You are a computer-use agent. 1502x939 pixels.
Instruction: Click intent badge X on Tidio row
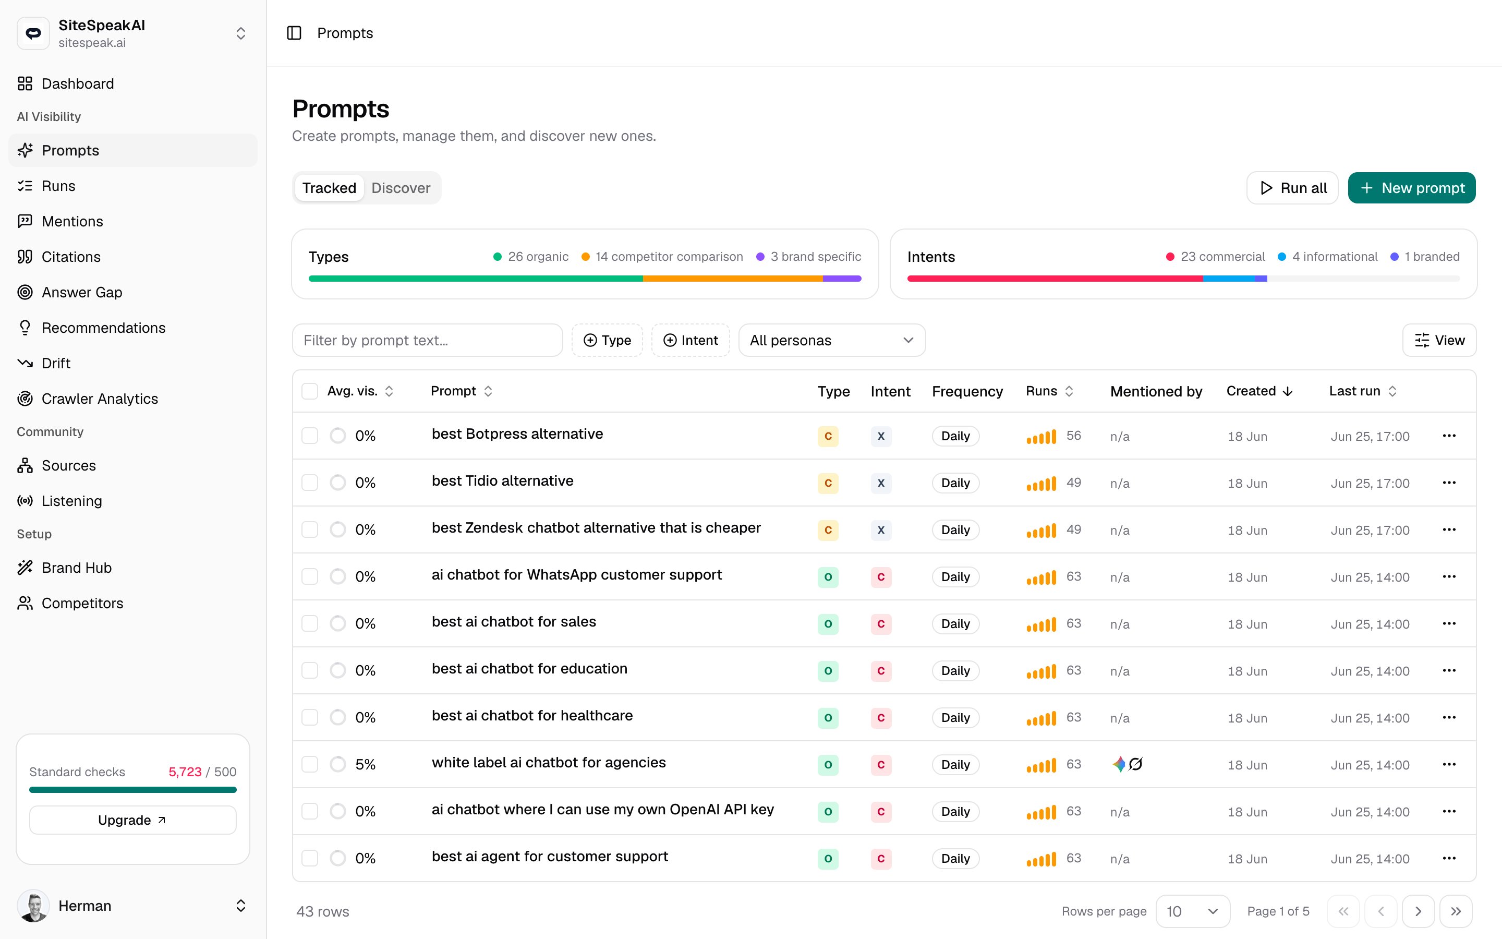(x=881, y=483)
